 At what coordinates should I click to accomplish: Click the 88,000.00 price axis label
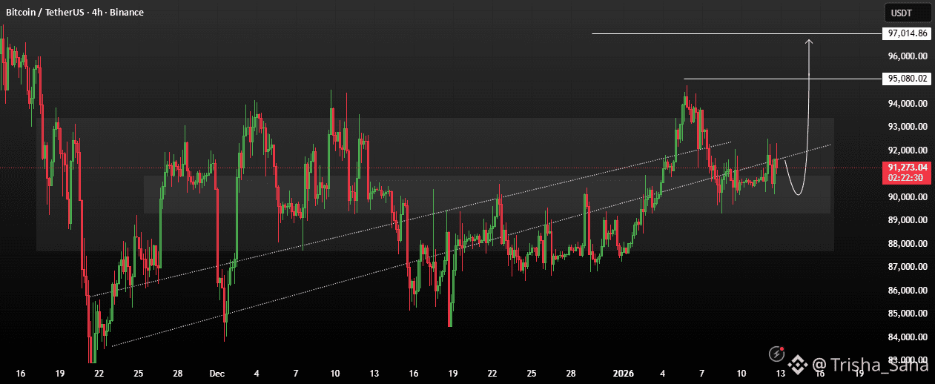908,244
